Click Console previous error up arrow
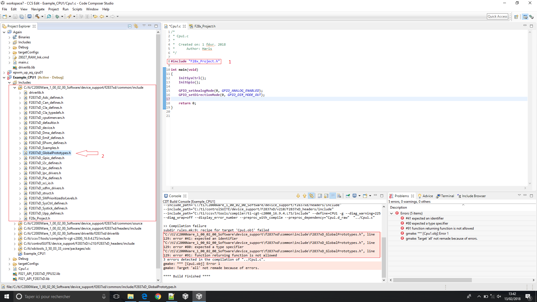 [x=304, y=196]
